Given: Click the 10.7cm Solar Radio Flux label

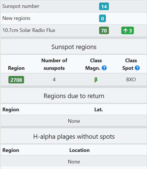Looking at the screenshot, I should tap(29, 30).
